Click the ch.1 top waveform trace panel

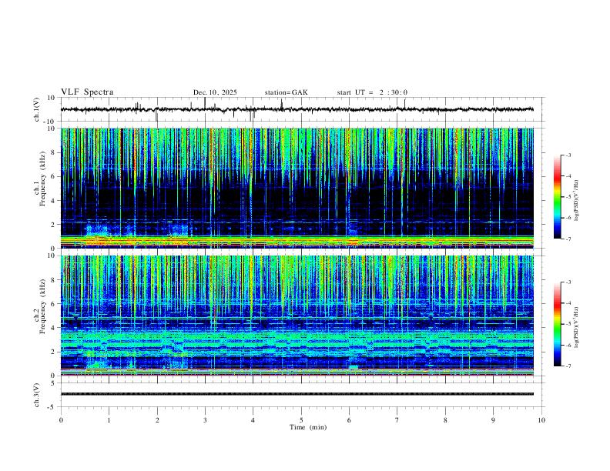click(303, 109)
